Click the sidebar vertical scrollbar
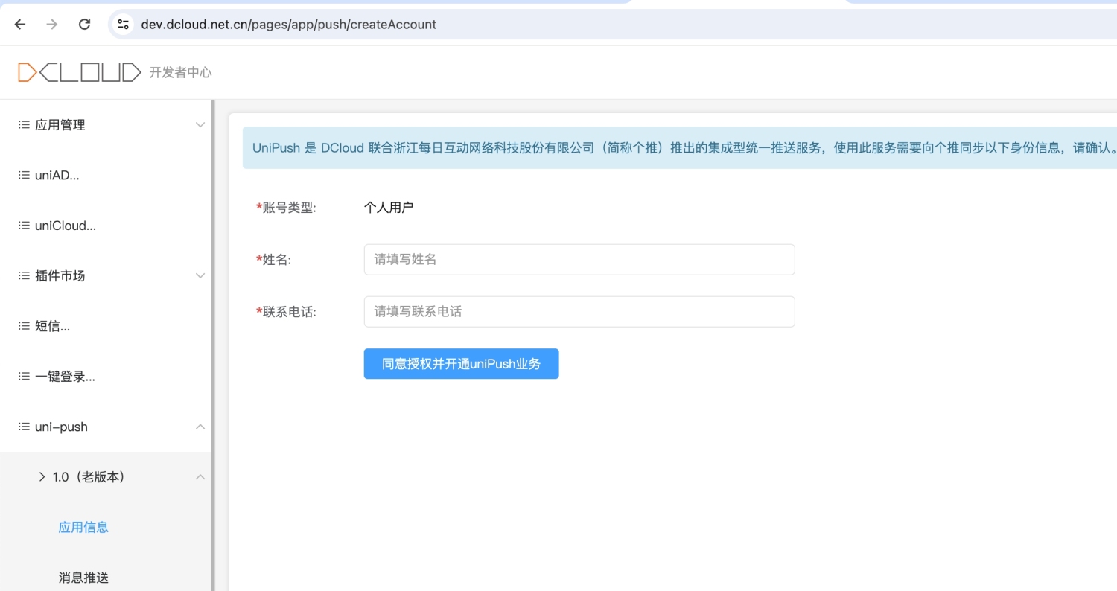This screenshot has width=1117, height=591. [x=213, y=345]
